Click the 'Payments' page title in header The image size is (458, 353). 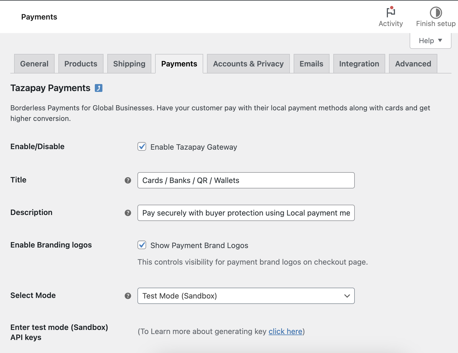39,17
